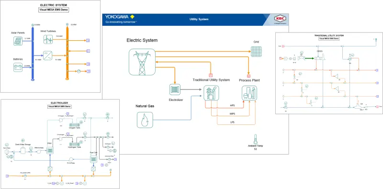Click the Process Plant icon
Viewport: 383px width, 189px height.
coord(249,93)
